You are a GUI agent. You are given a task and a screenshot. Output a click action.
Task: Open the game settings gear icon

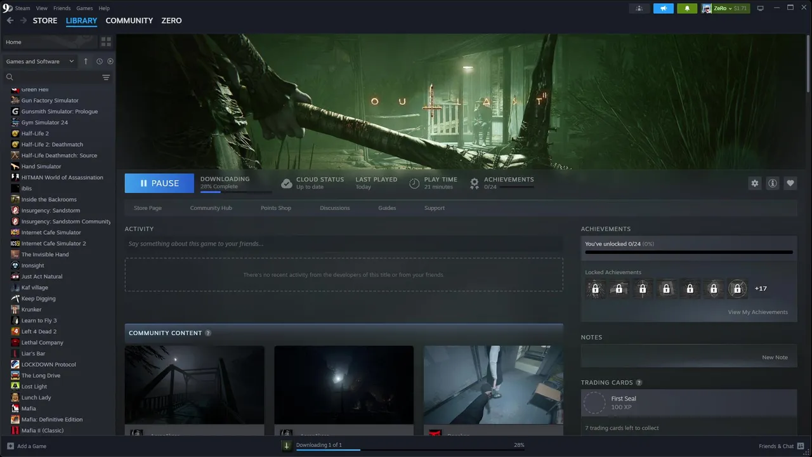point(755,183)
